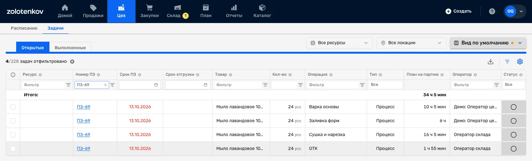Open table column settings gear
The image size is (532, 161).
[x=520, y=62]
